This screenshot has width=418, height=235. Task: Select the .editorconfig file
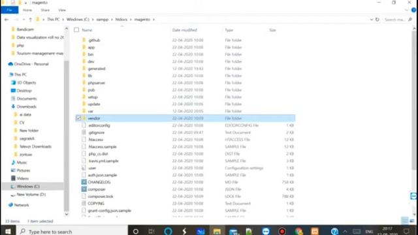(99, 125)
